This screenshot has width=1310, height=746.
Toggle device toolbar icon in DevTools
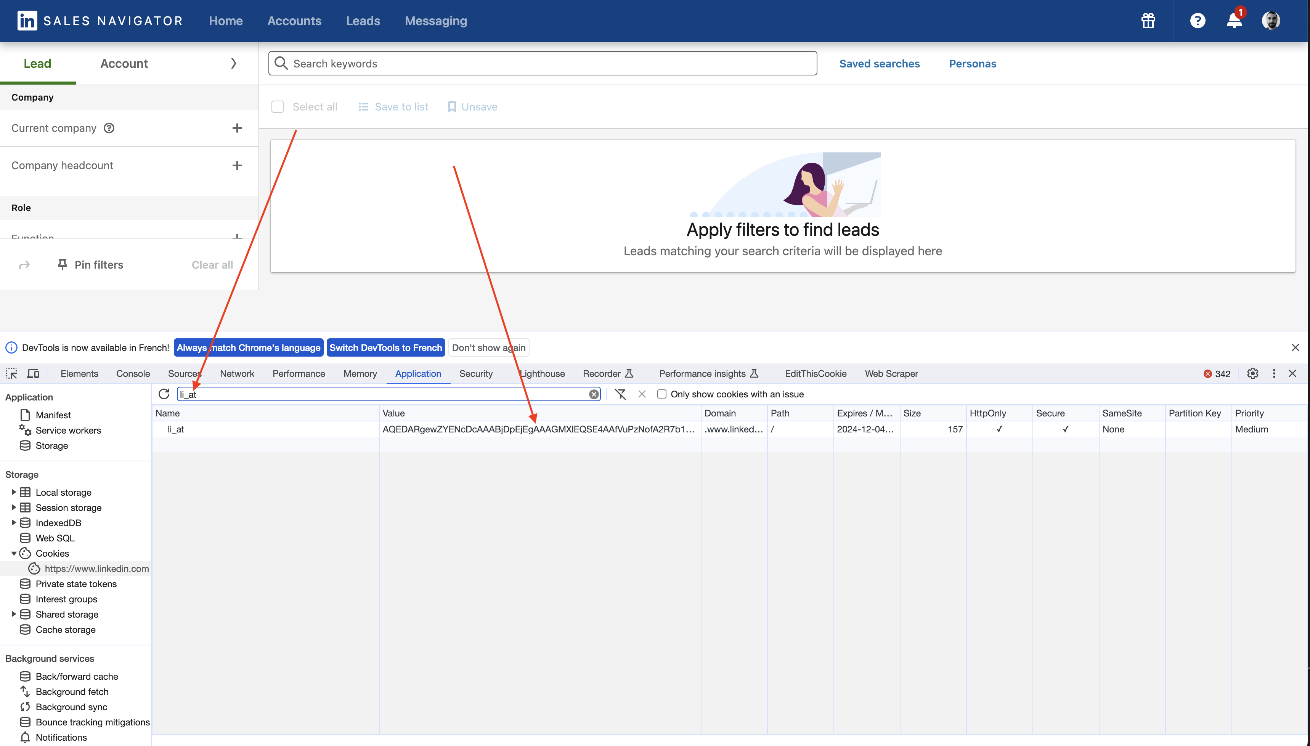point(33,373)
